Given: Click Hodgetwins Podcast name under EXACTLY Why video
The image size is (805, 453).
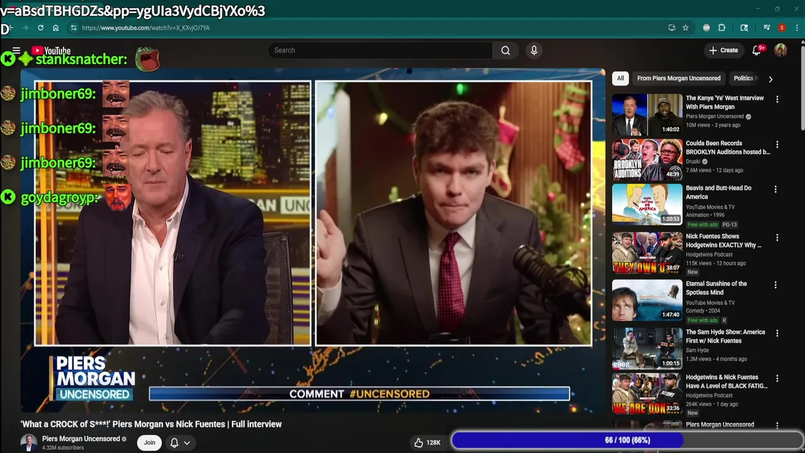Looking at the screenshot, I should tap(709, 255).
